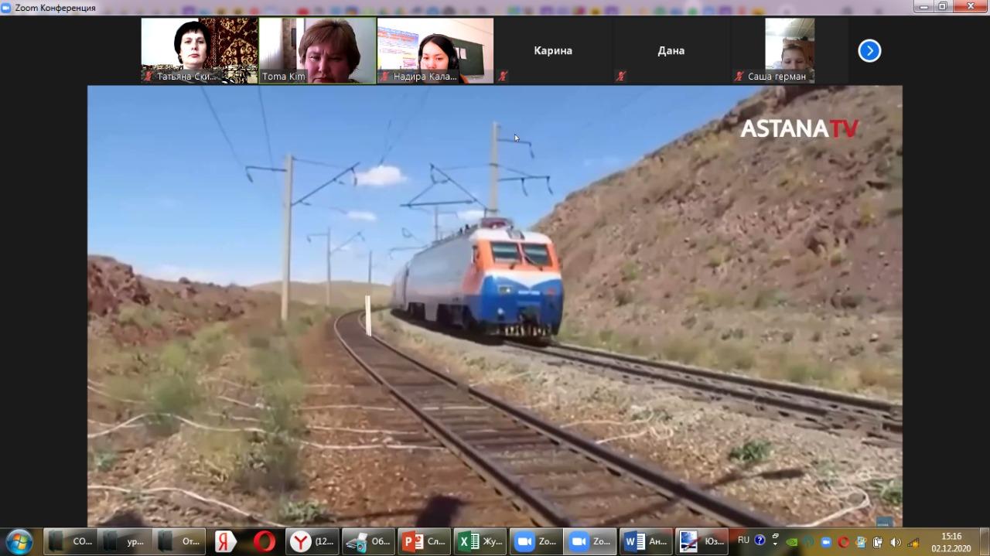Open the Zoom icon in the system tray
This screenshot has height=556, width=990.
825,542
